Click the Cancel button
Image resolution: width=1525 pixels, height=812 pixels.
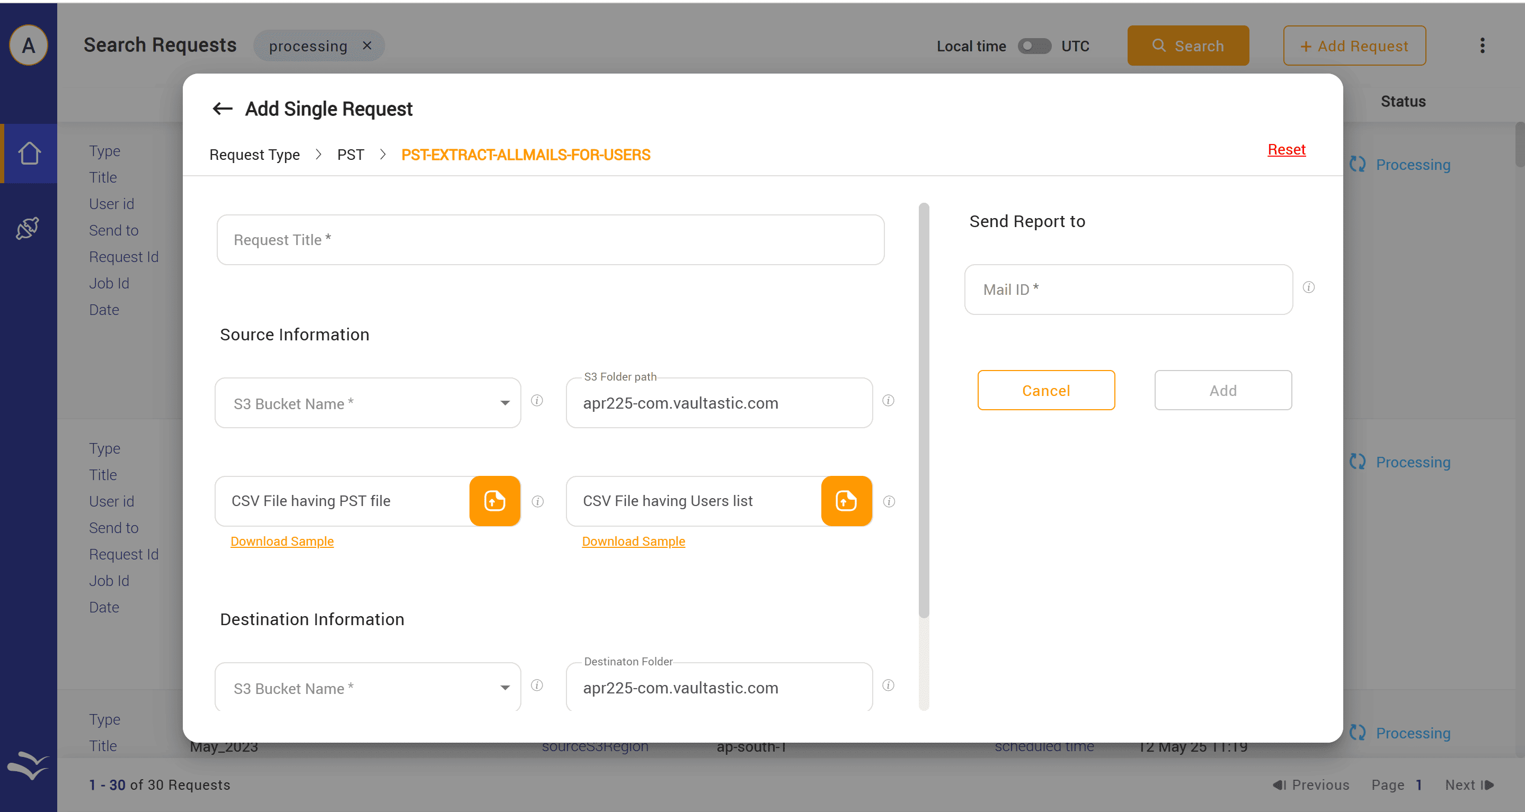(x=1045, y=390)
